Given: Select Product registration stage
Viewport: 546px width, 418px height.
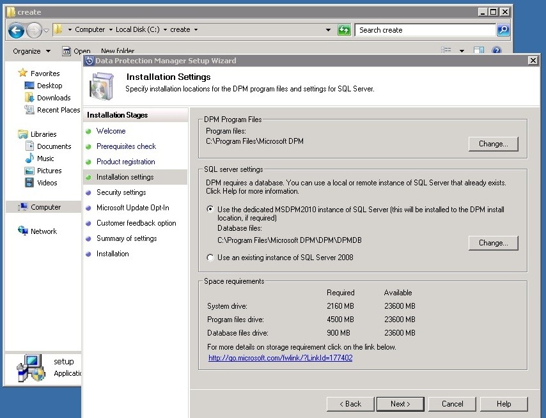Looking at the screenshot, I should (x=126, y=162).
